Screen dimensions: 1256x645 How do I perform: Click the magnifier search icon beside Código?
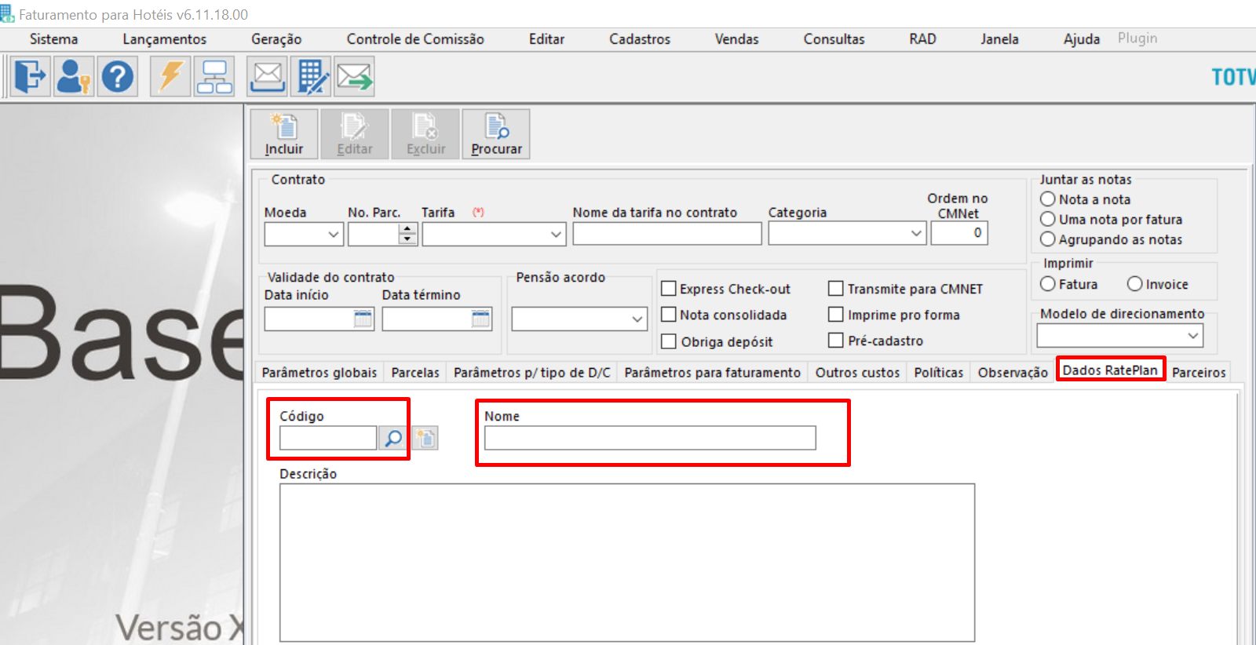(x=392, y=438)
